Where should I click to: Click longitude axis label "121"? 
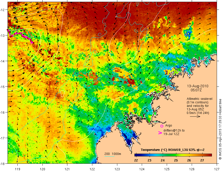pos(67,169)
